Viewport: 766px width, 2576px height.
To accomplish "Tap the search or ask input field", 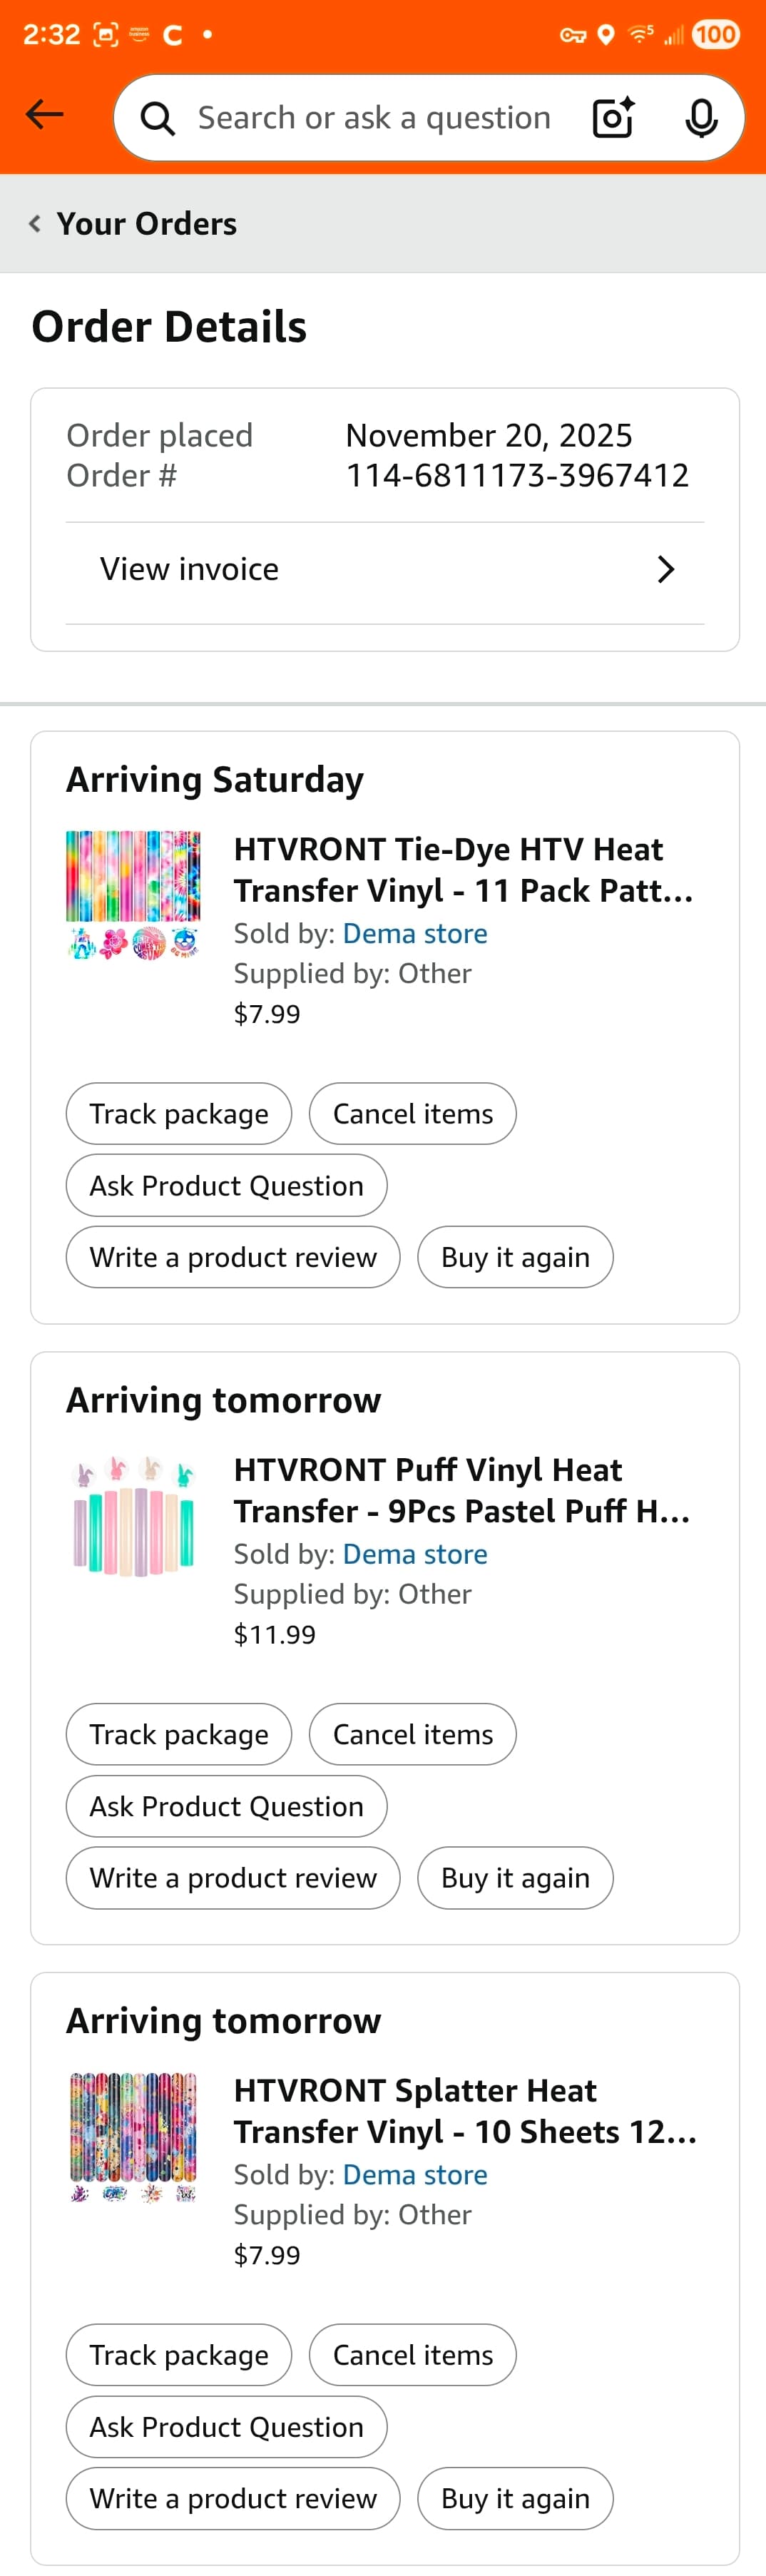I will [x=374, y=118].
